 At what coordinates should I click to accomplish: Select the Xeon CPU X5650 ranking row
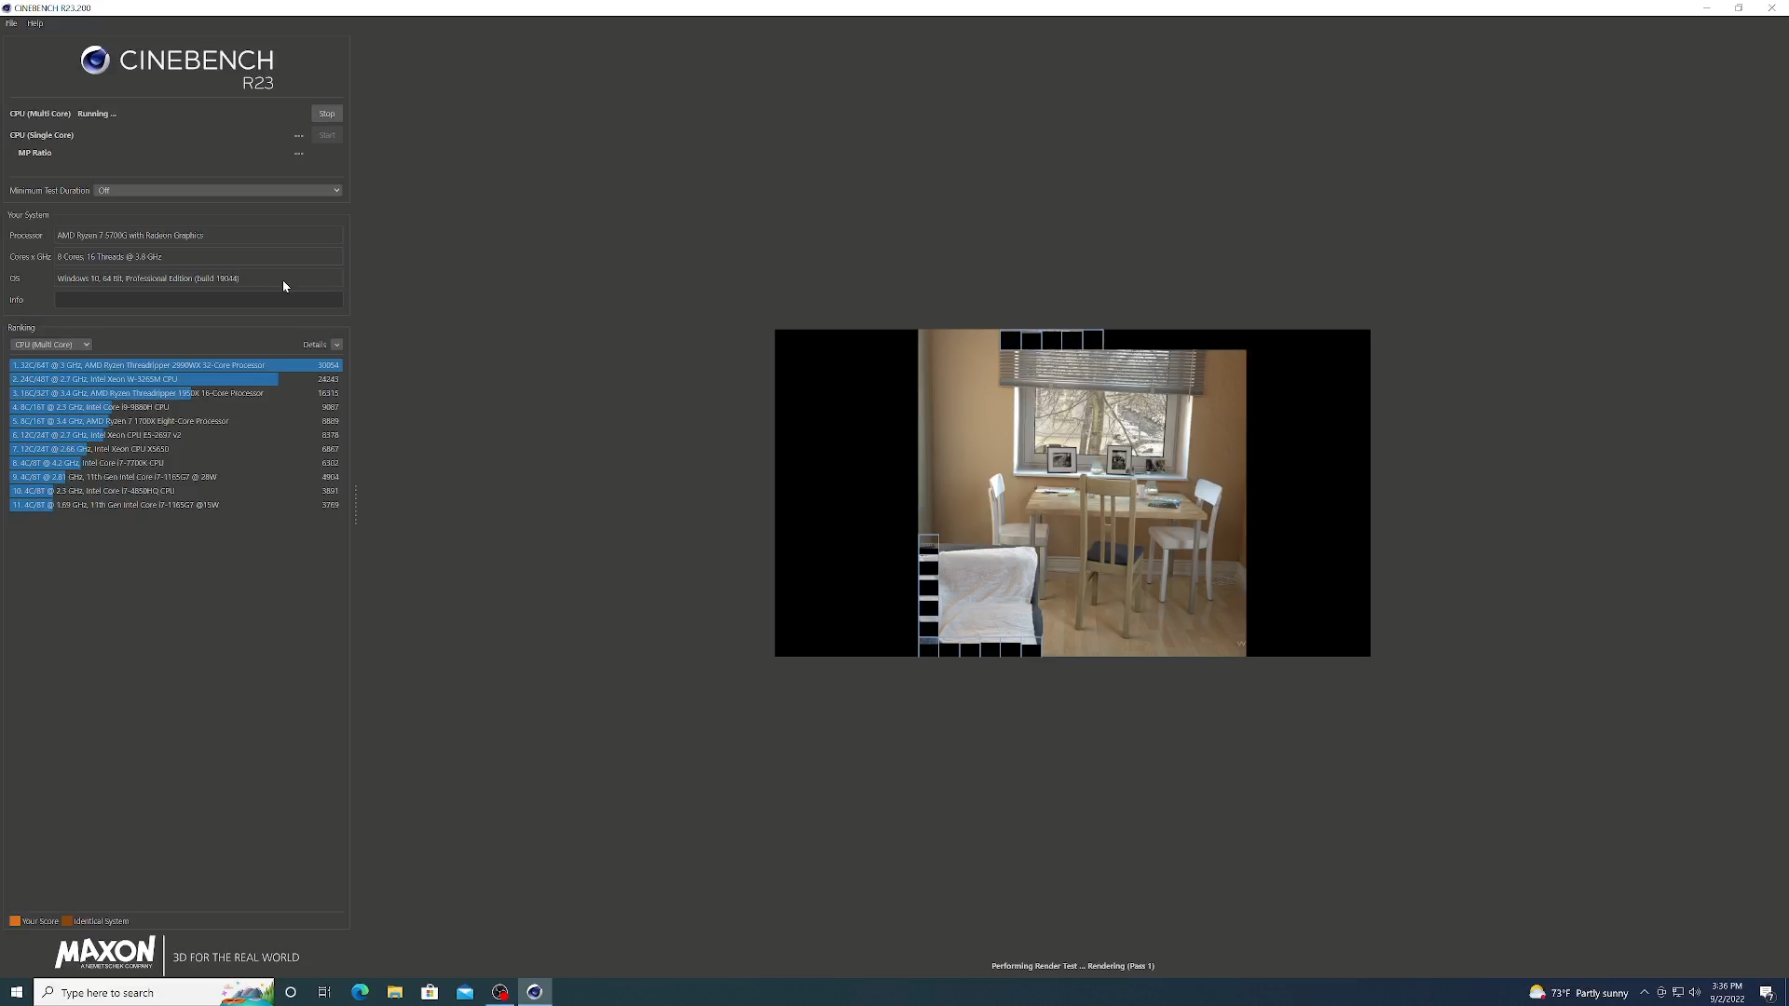click(x=176, y=449)
